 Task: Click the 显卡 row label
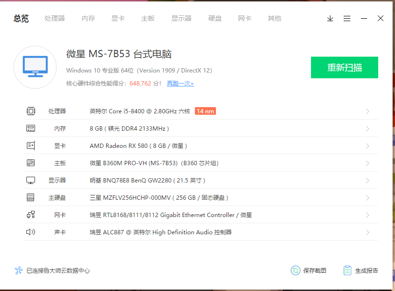click(x=60, y=145)
